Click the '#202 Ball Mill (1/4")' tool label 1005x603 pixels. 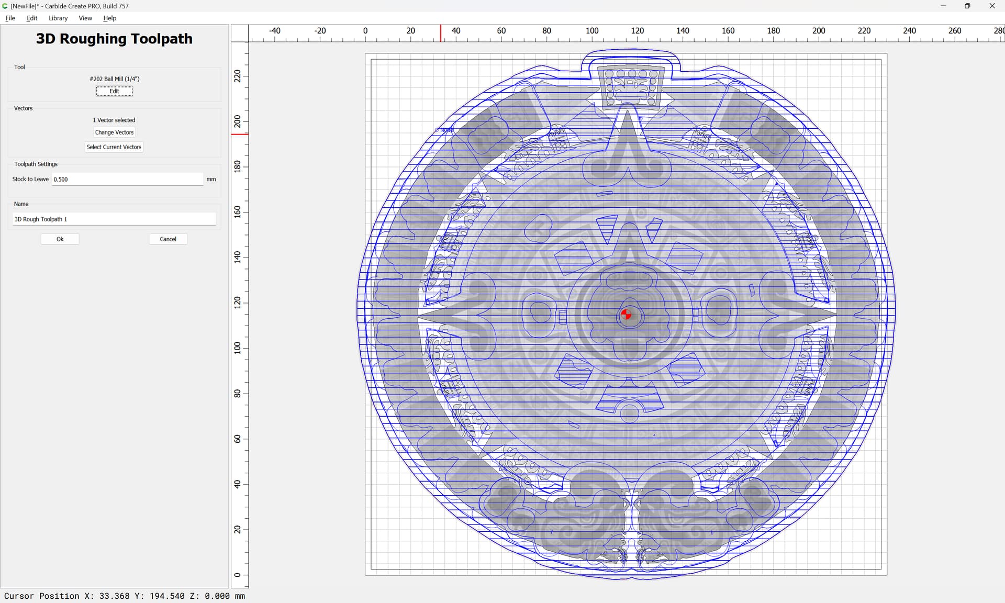click(x=115, y=79)
